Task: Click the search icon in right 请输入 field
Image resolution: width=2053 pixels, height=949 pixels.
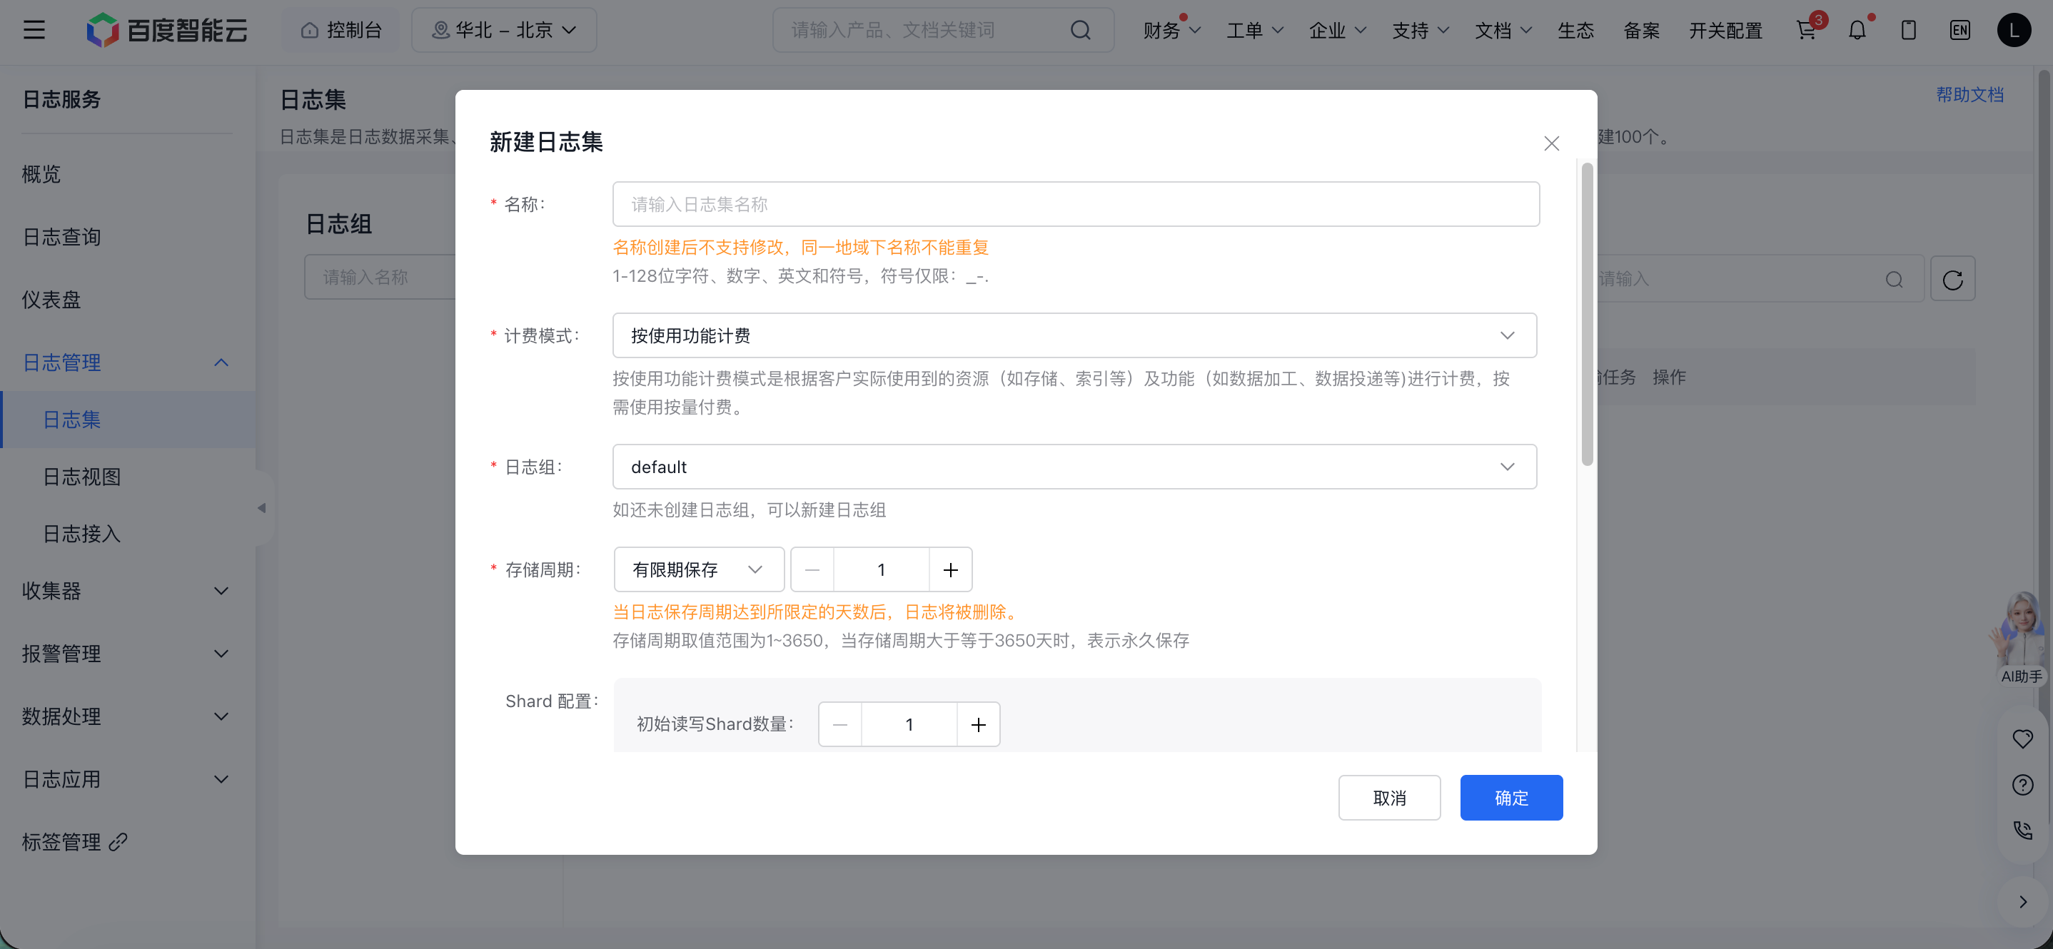Action: pos(1895,279)
